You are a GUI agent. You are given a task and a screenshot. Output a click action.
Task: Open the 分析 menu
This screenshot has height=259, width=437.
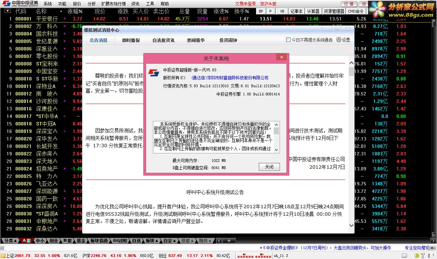[91, 4]
